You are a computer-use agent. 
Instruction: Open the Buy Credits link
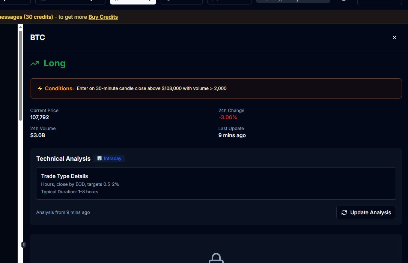(x=103, y=17)
